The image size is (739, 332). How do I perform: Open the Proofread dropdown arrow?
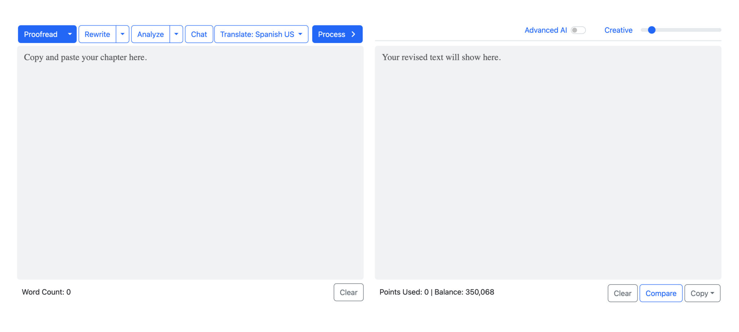(x=70, y=34)
